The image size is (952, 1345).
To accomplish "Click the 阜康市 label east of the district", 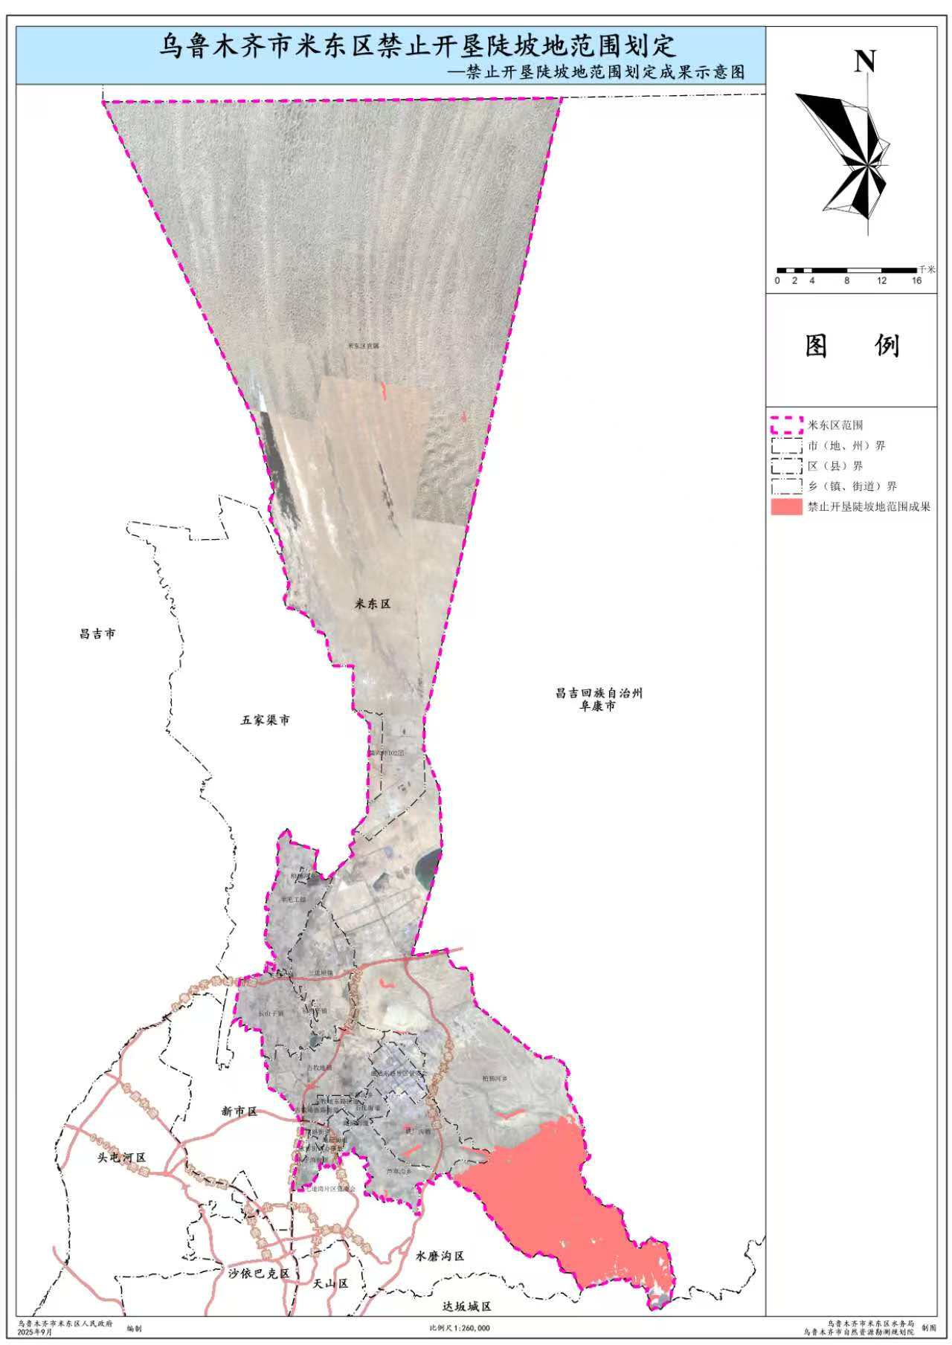I will coord(598,706).
